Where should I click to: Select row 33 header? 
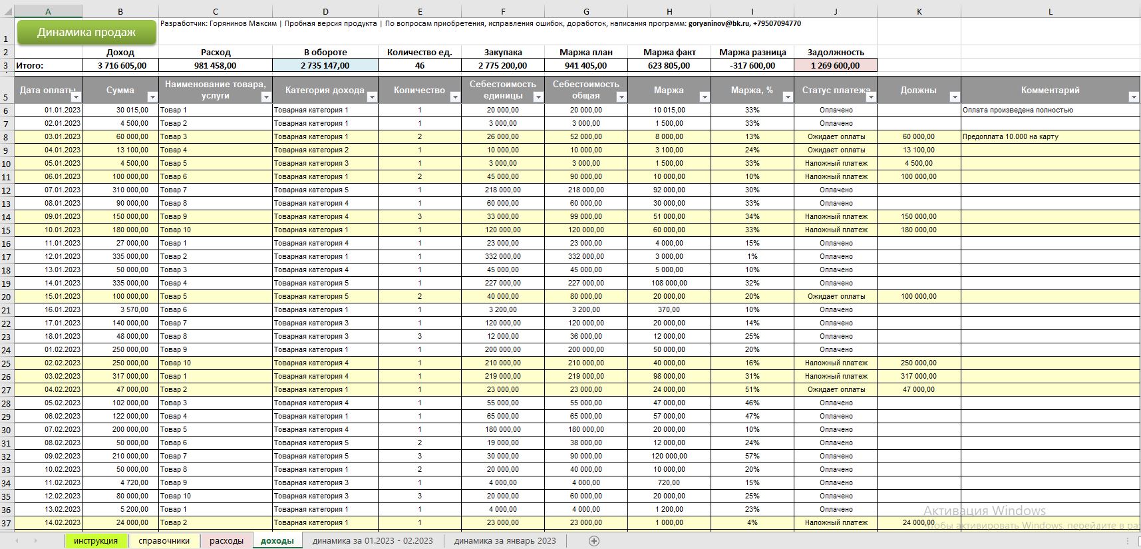coord(7,470)
